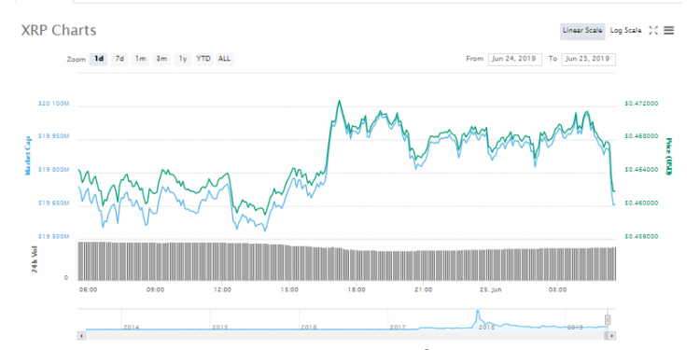Click the 24h Vol axis label
This screenshot has width=700, height=350.
pos(35,259)
